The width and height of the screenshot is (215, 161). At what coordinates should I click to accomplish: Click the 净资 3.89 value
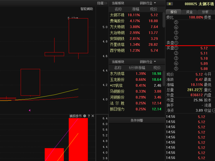(199, 110)
